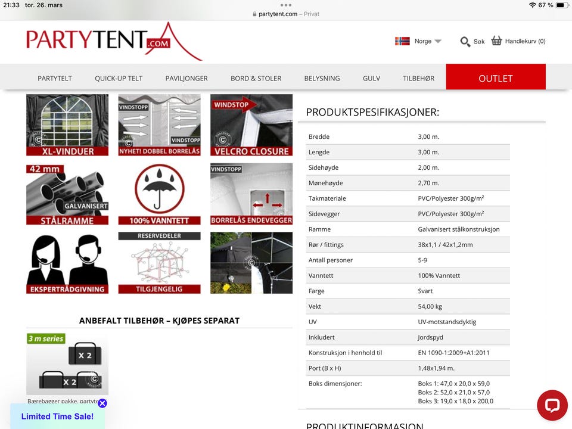Open the Handlekurv shopping basket icon
572x429 pixels.
[496, 41]
